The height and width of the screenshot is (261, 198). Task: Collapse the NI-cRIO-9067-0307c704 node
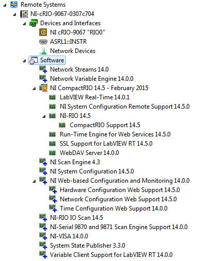pyautogui.click(x=15, y=15)
